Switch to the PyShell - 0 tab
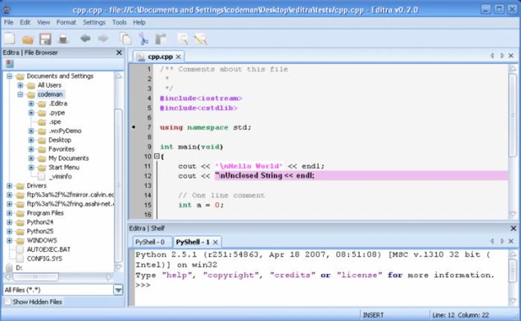Viewport: 521px width, 321px height. click(x=149, y=242)
